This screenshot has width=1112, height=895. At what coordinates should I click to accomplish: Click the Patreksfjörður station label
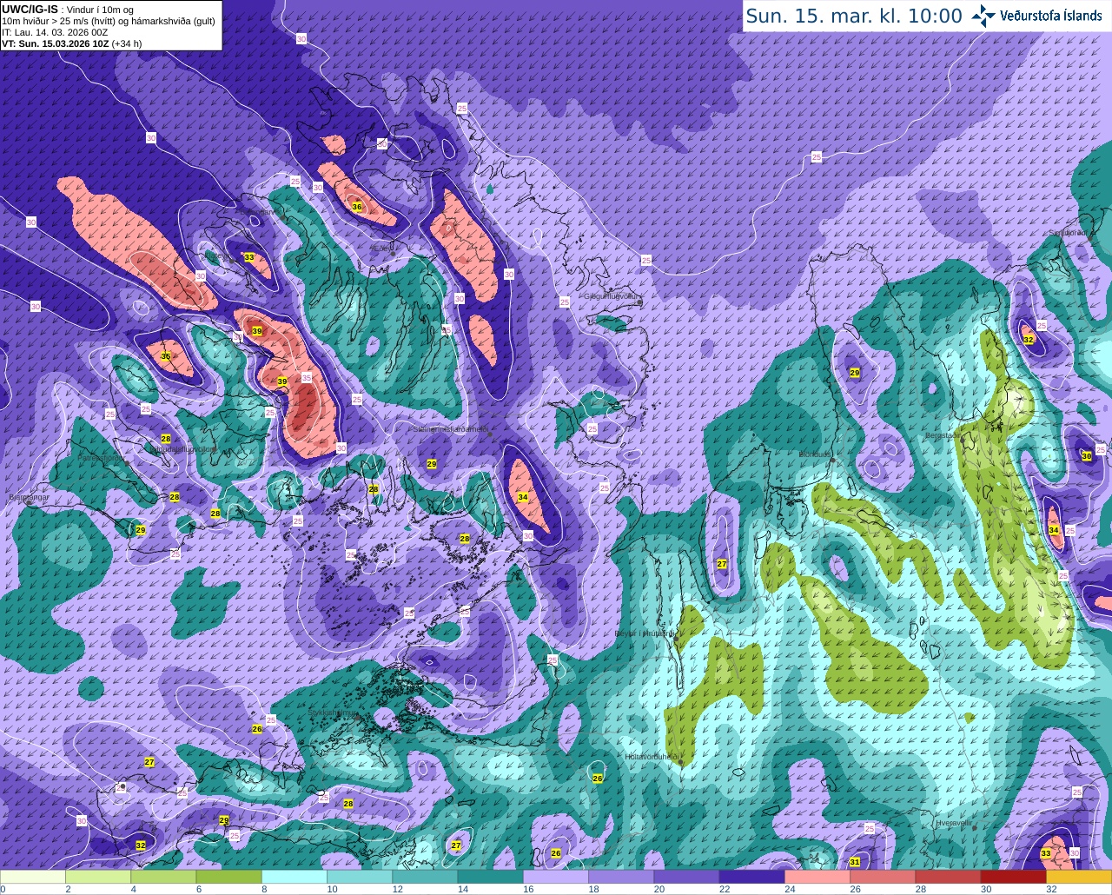[x=101, y=457]
